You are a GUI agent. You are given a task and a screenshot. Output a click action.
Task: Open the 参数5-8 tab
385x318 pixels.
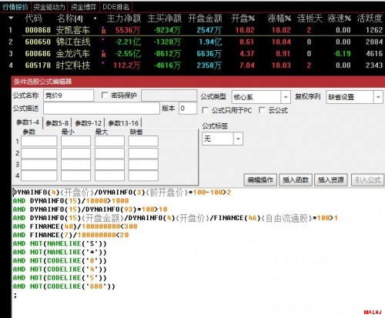(x=57, y=123)
